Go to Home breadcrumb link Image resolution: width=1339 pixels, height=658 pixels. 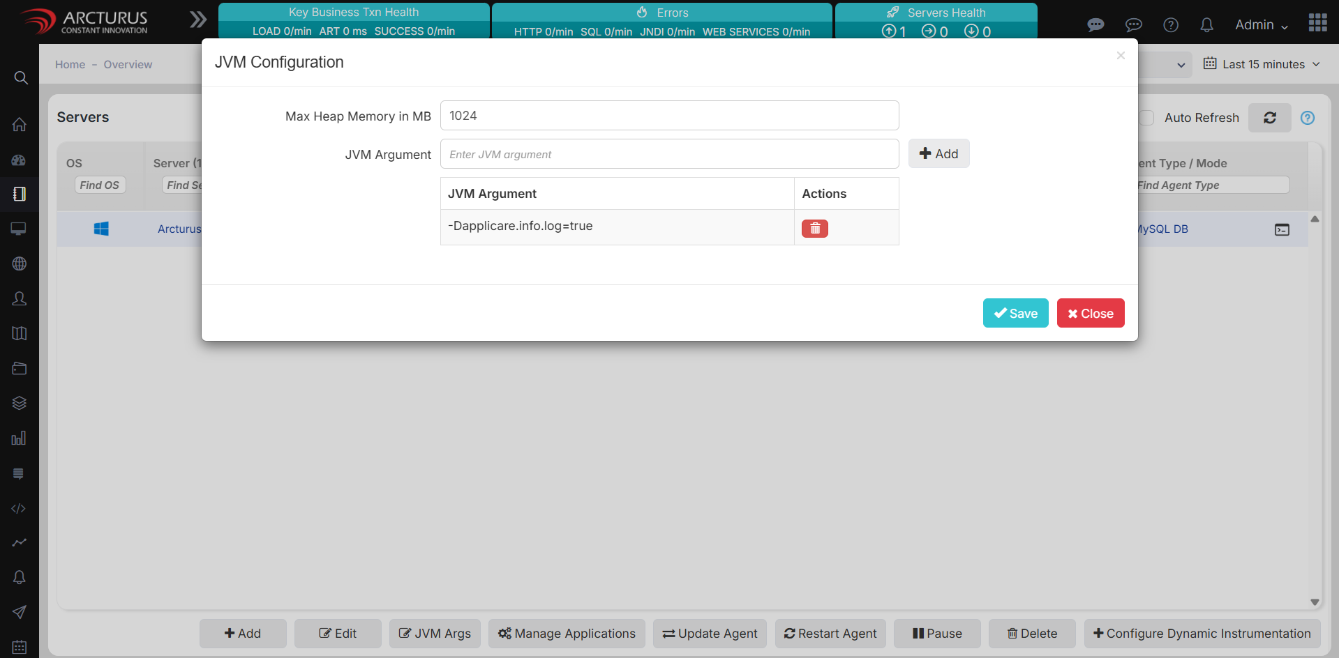[70, 64]
